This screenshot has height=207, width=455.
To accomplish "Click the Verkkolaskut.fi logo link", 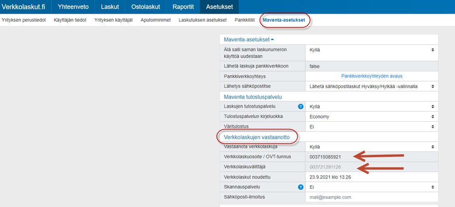I will click(25, 7).
